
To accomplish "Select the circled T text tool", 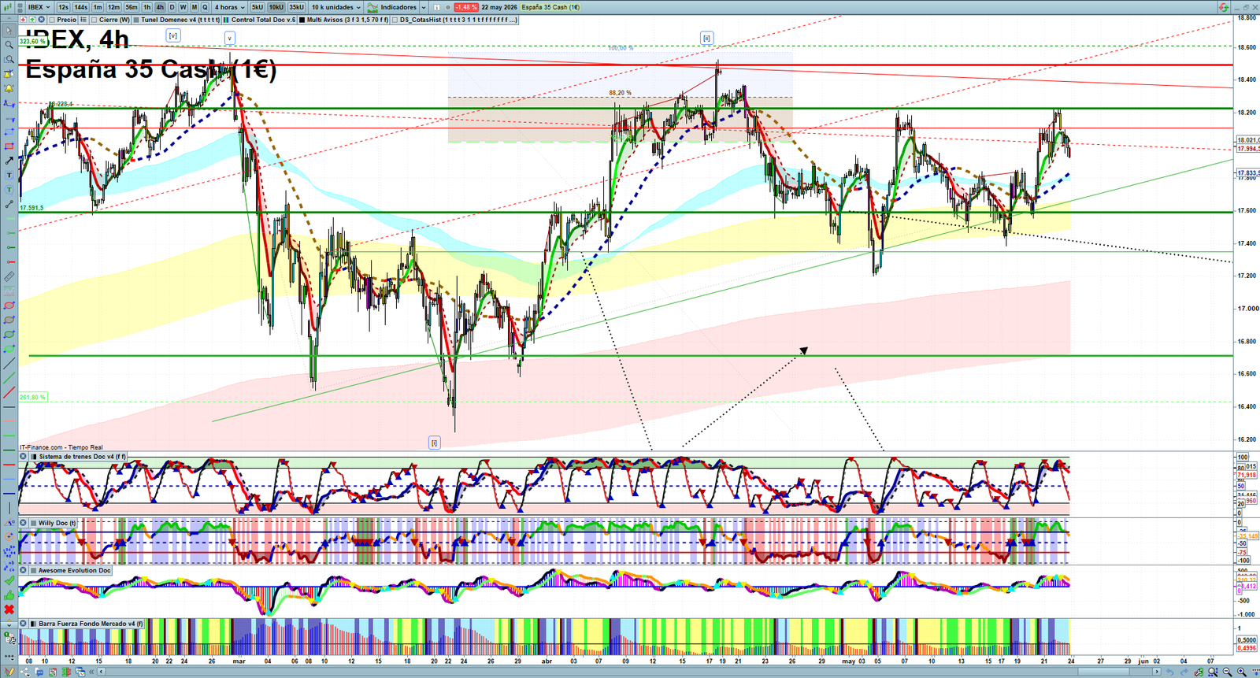I will 9,190.
